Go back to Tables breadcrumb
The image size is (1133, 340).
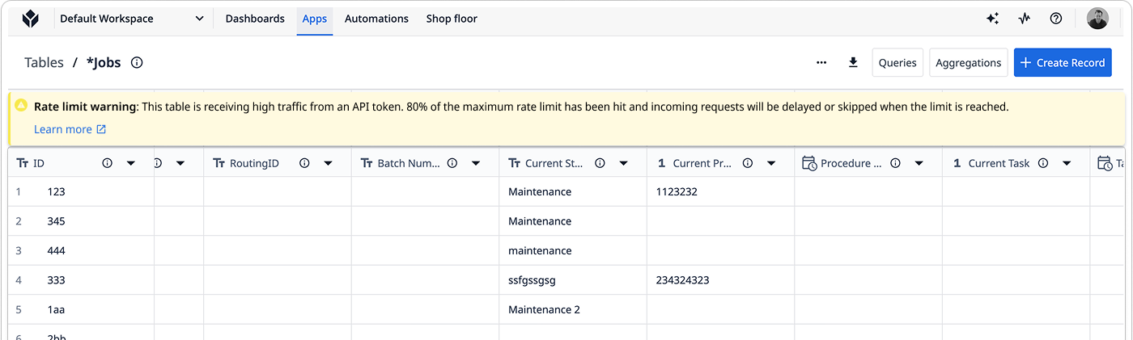pos(44,62)
